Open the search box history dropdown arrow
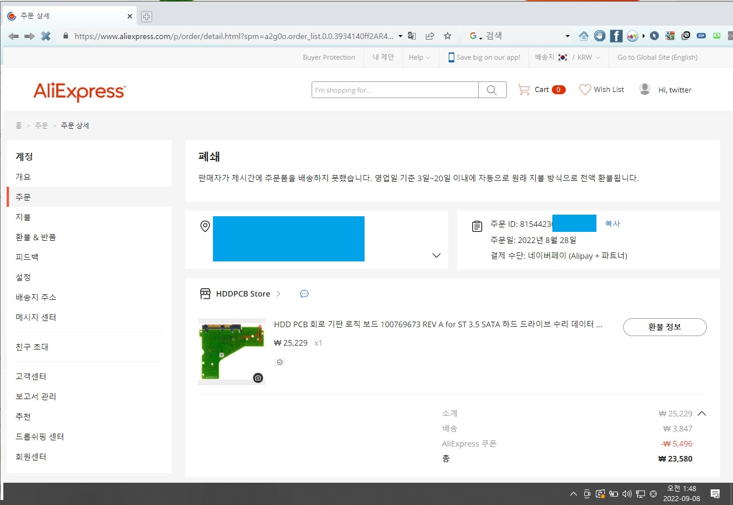The width and height of the screenshot is (733, 505). (x=567, y=36)
